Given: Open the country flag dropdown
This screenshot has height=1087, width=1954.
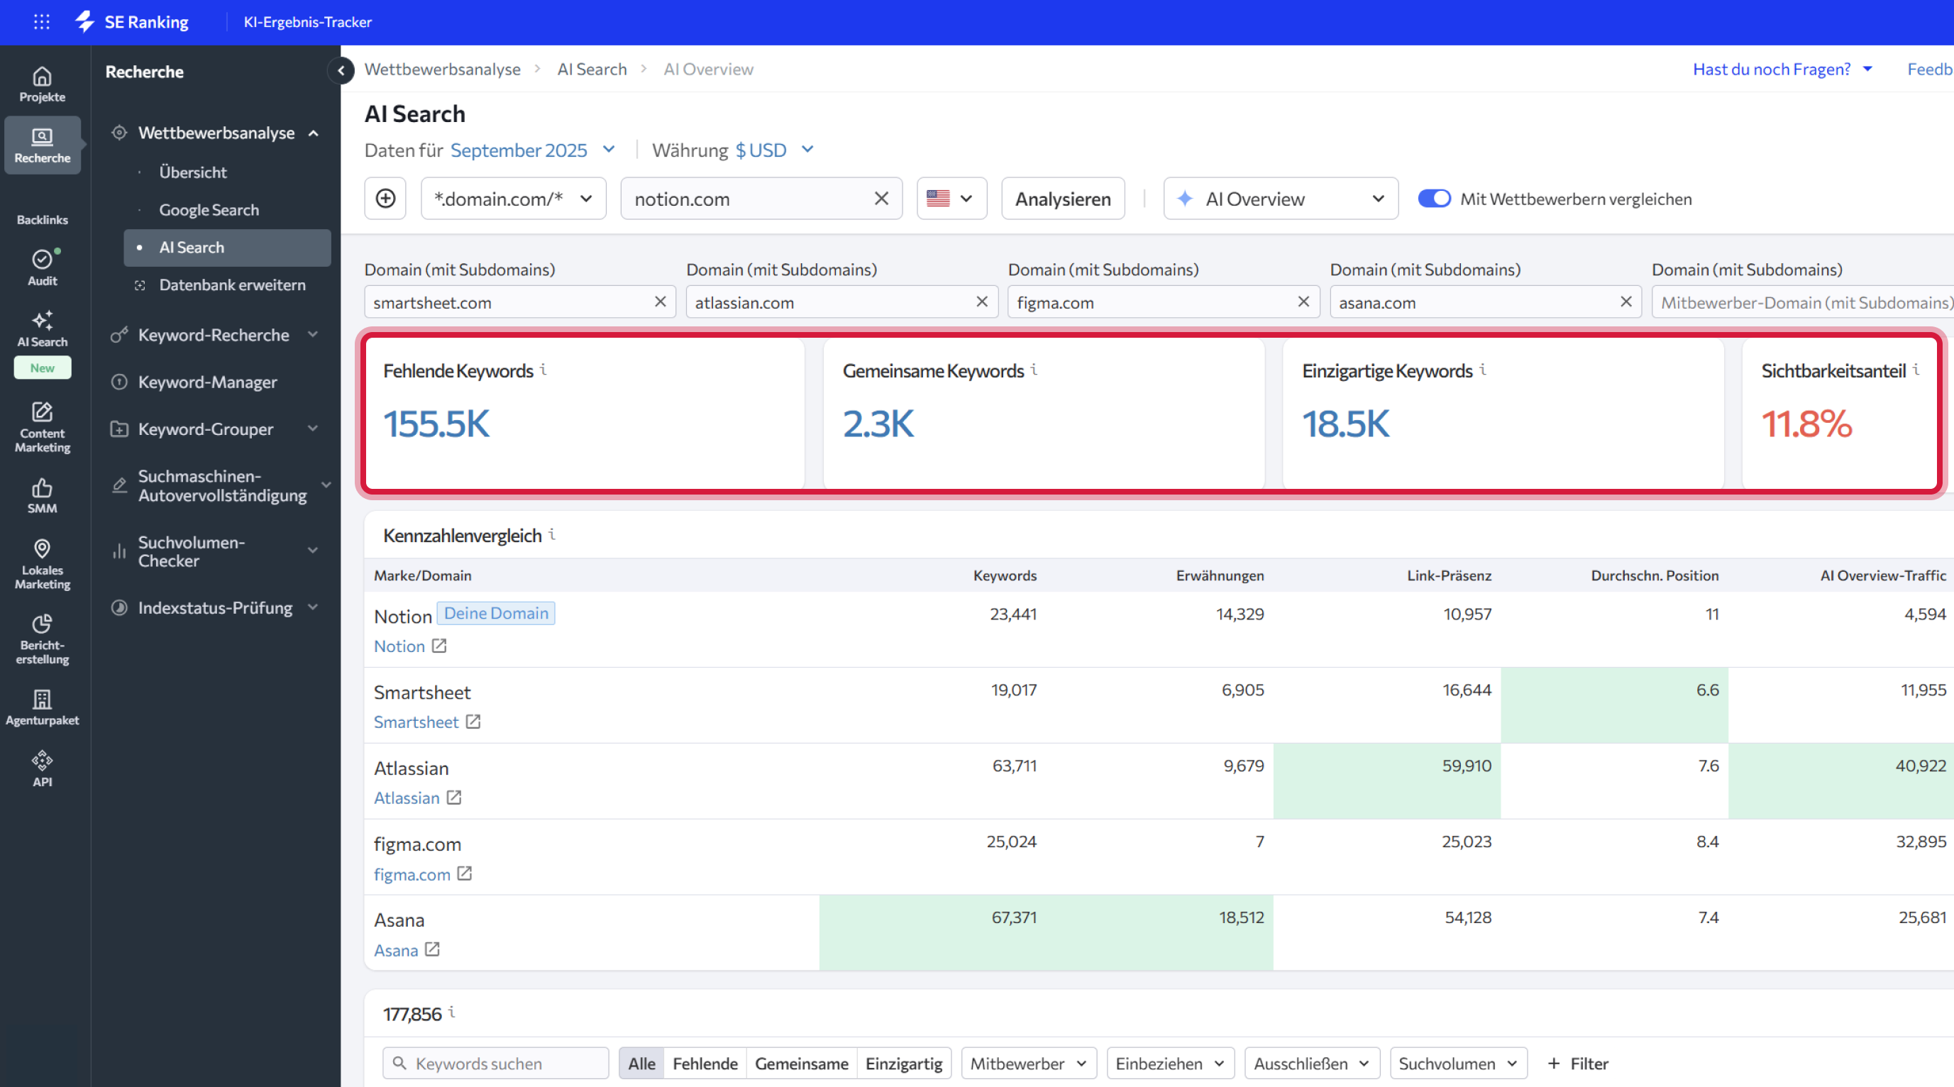Looking at the screenshot, I should 951,199.
